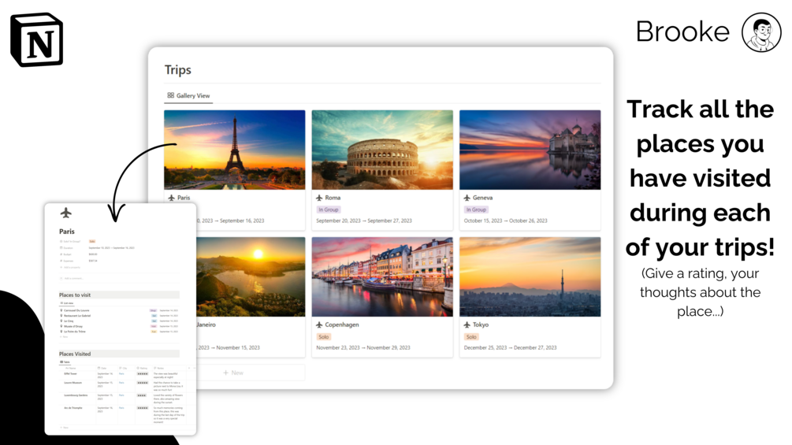Open Musée d'Orsay list item

click(x=119, y=326)
